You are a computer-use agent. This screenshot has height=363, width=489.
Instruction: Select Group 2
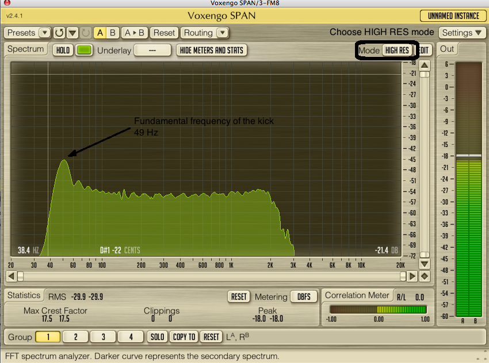(x=75, y=337)
